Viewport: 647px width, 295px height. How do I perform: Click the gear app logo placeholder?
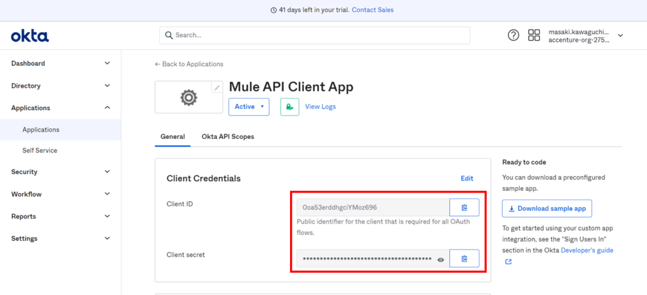(x=188, y=97)
